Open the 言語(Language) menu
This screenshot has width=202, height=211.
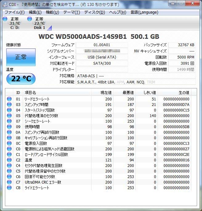coord(144,12)
